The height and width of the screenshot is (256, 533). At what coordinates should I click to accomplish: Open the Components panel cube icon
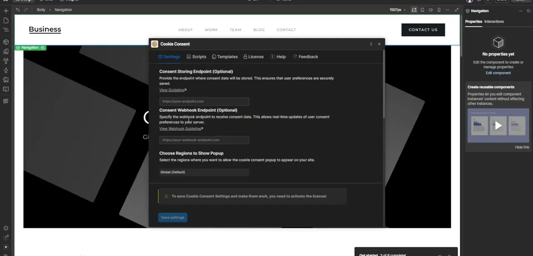pyautogui.click(x=6, y=42)
